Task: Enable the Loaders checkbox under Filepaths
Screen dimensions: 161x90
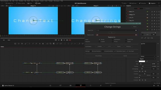Action: 99,41
